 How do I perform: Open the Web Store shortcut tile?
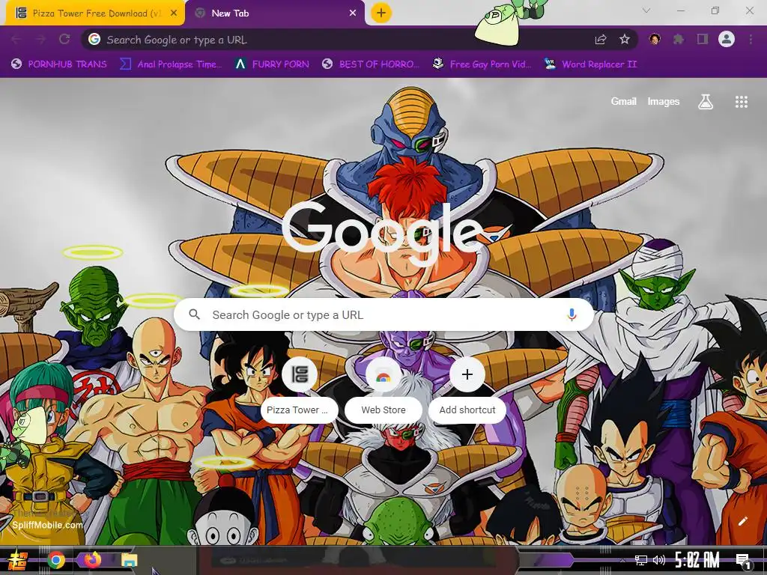(x=383, y=389)
